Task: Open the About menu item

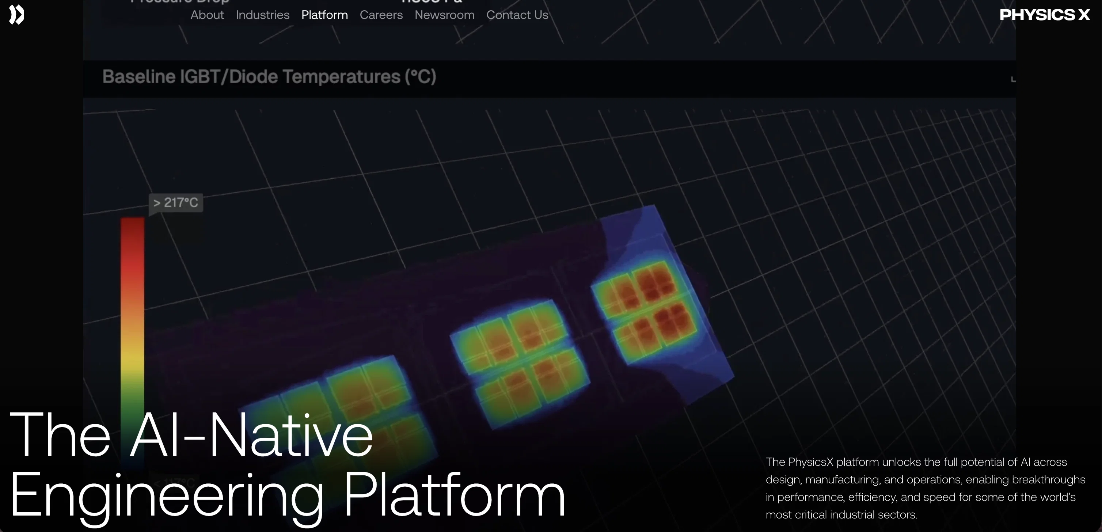Action: [x=207, y=15]
